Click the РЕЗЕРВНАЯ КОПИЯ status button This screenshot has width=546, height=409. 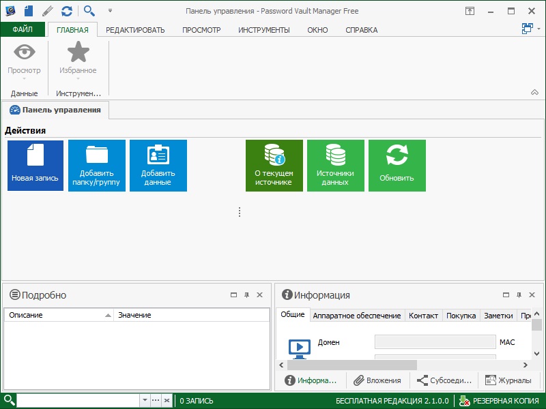click(x=499, y=401)
